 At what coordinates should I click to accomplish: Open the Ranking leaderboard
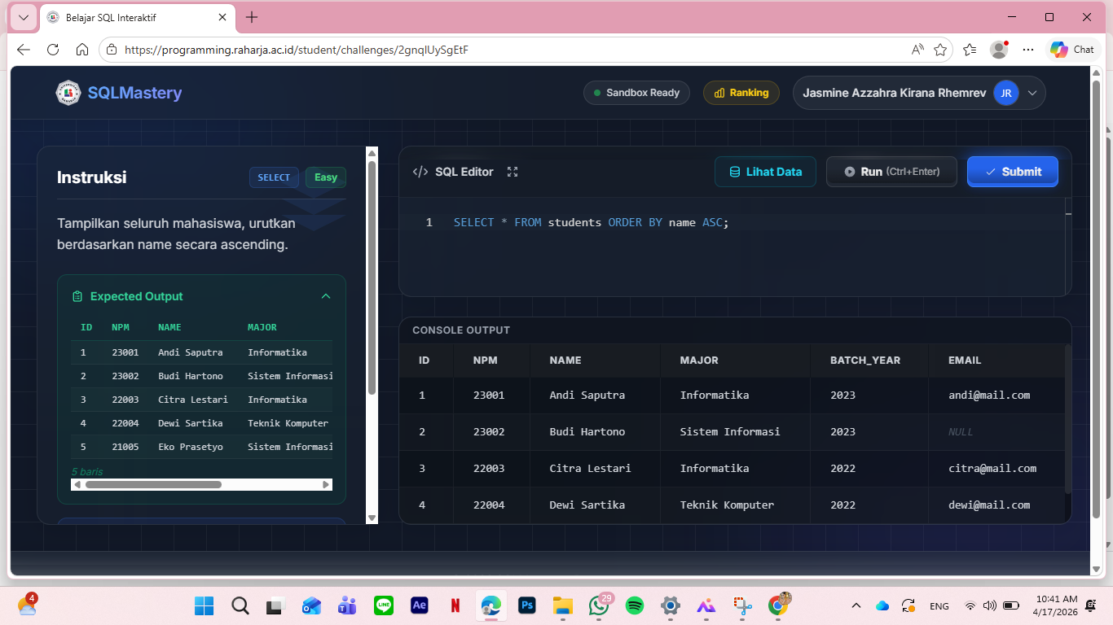(741, 93)
